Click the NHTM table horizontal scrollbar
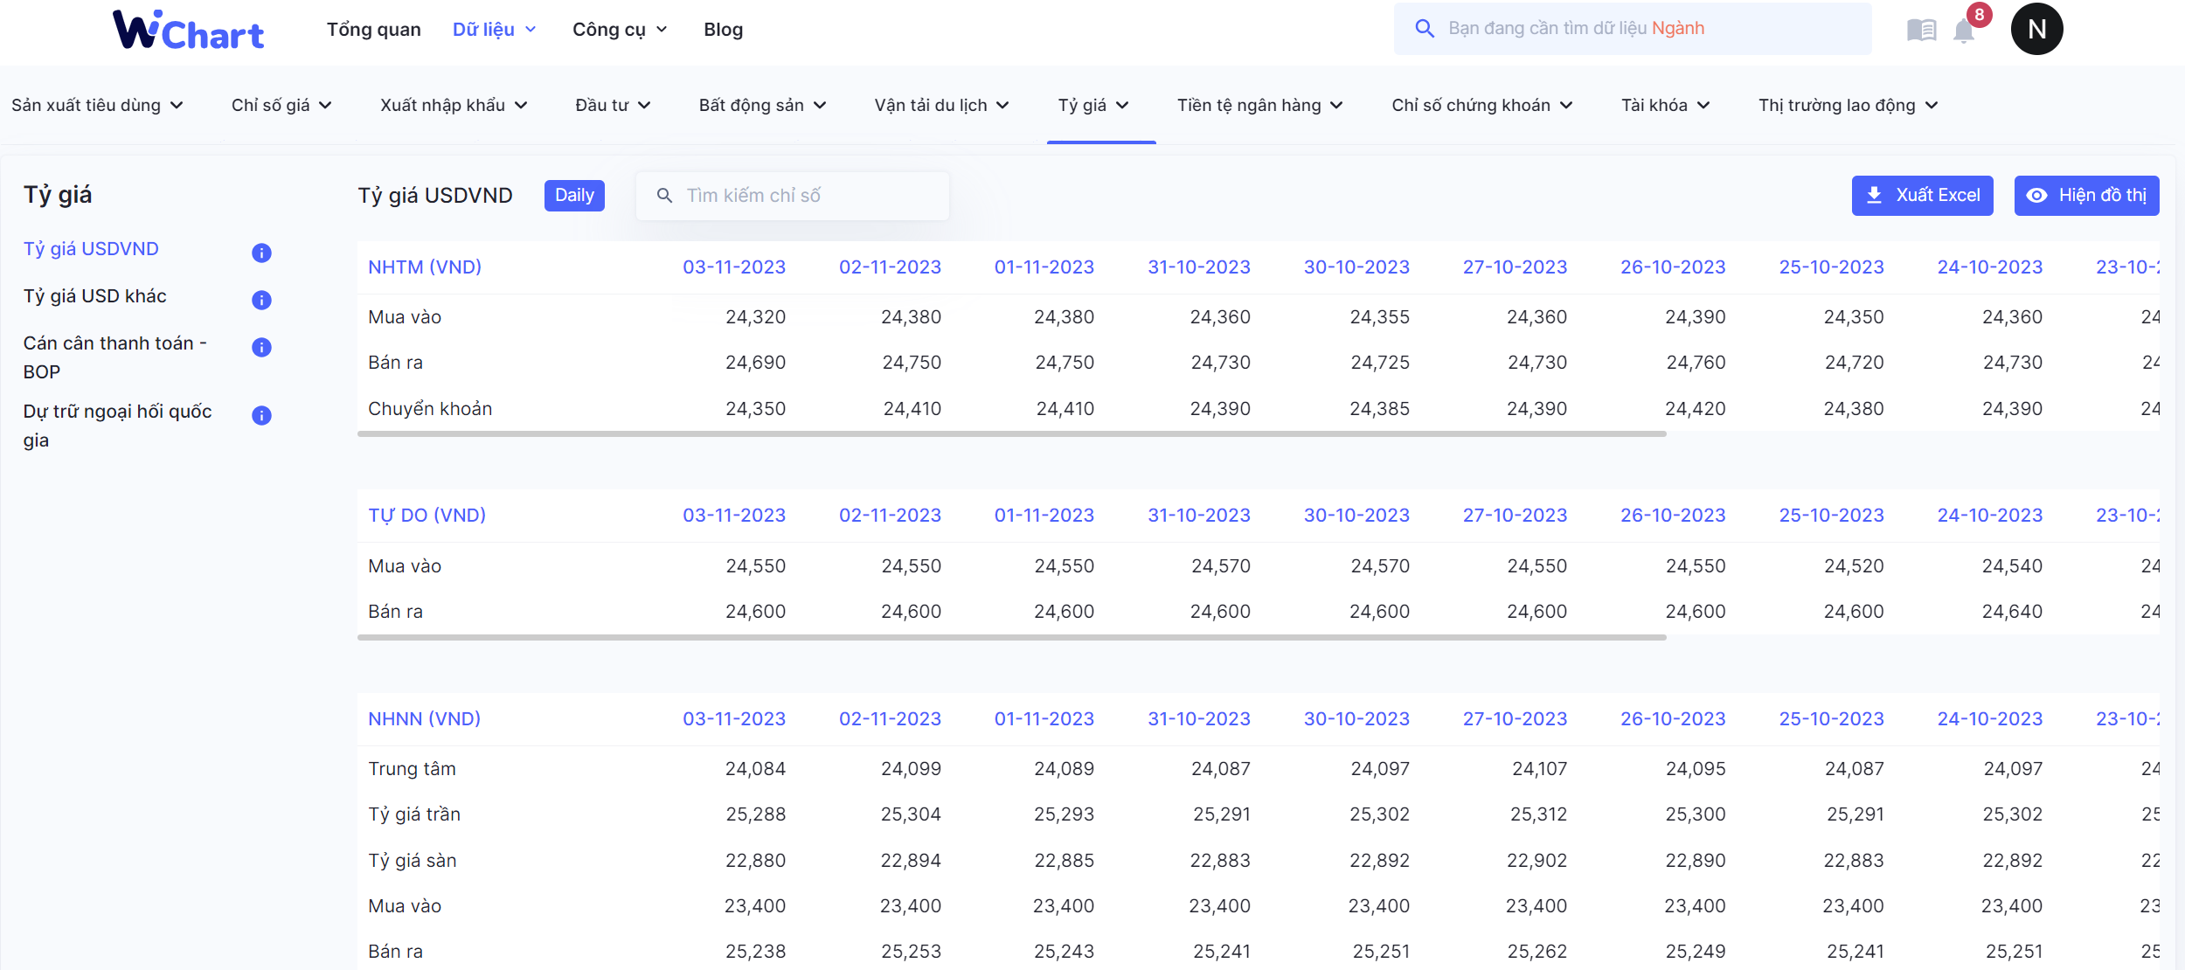 point(1011,433)
